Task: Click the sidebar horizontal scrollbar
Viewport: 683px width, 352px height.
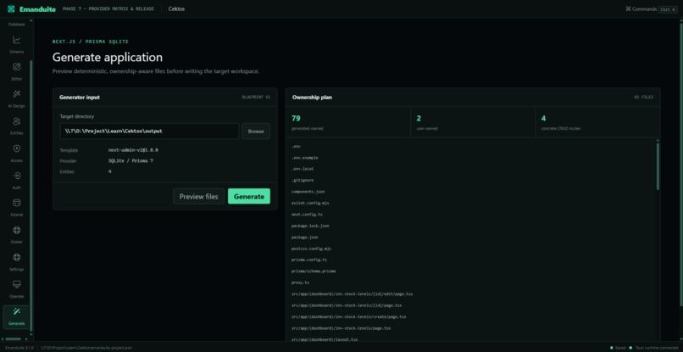Action: tap(13, 338)
